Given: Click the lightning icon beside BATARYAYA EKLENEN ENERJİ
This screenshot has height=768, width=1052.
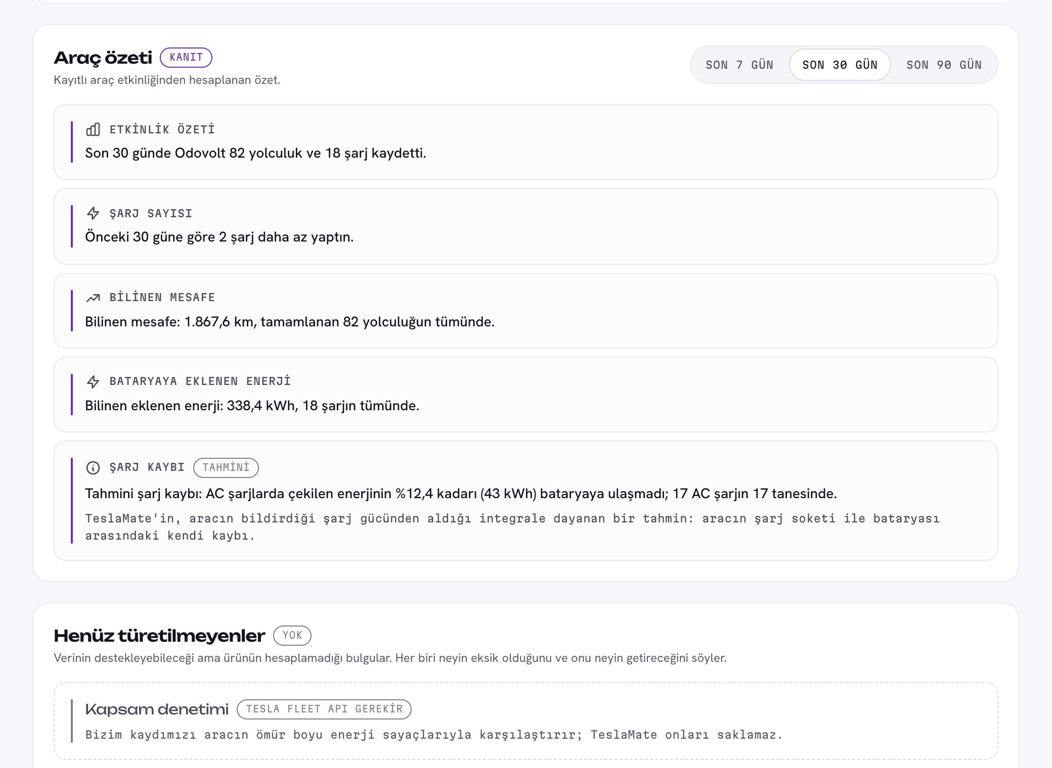Looking at the screenshot, I should (93, 381).
